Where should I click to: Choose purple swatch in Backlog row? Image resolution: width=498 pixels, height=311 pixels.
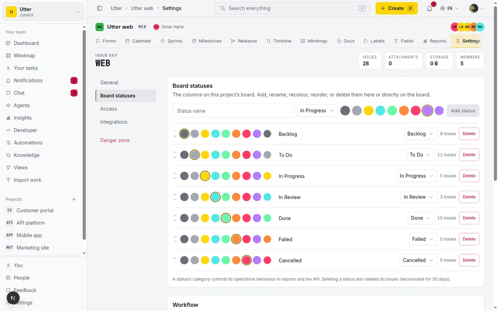coord(257,134)
